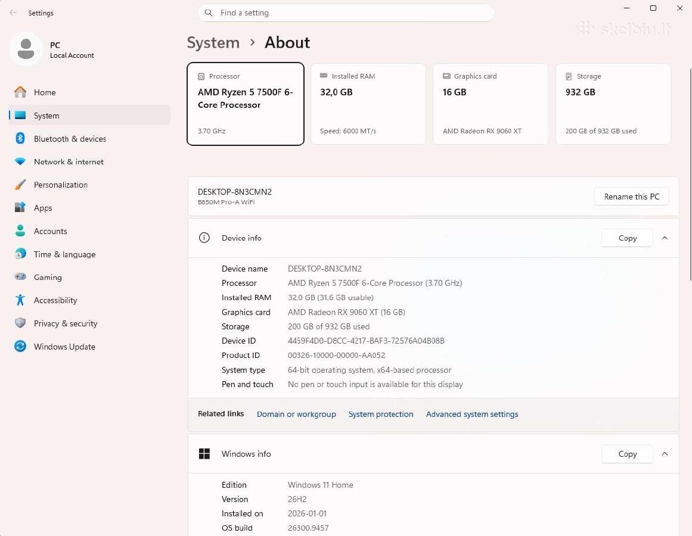Click the Windows Update refresh icon
This screenshot has width=692, height=536.
coord(20,347)
